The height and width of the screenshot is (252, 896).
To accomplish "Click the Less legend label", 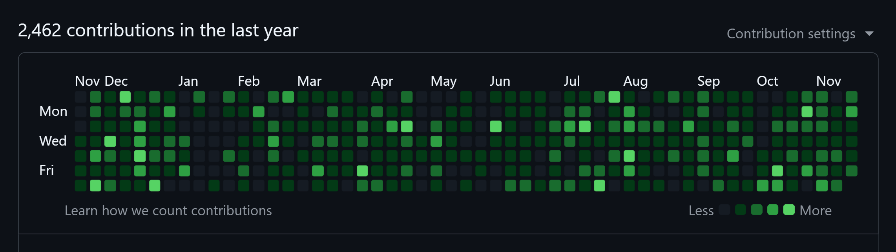I will (x=701, y=211).
